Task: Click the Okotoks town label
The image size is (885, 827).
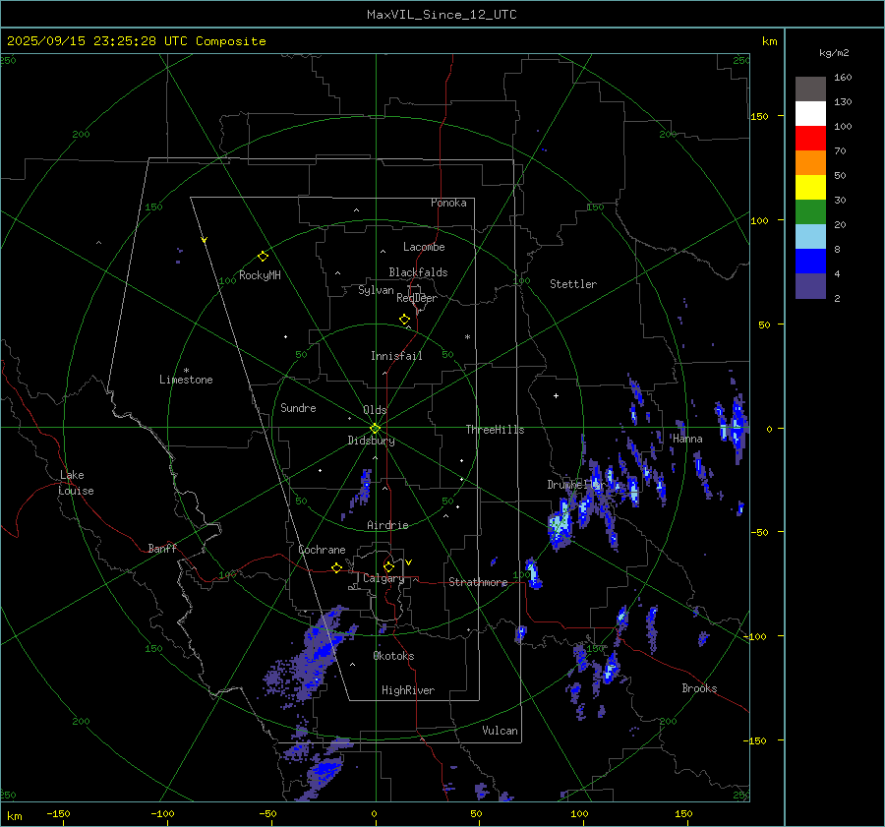Action: point(393,656)
